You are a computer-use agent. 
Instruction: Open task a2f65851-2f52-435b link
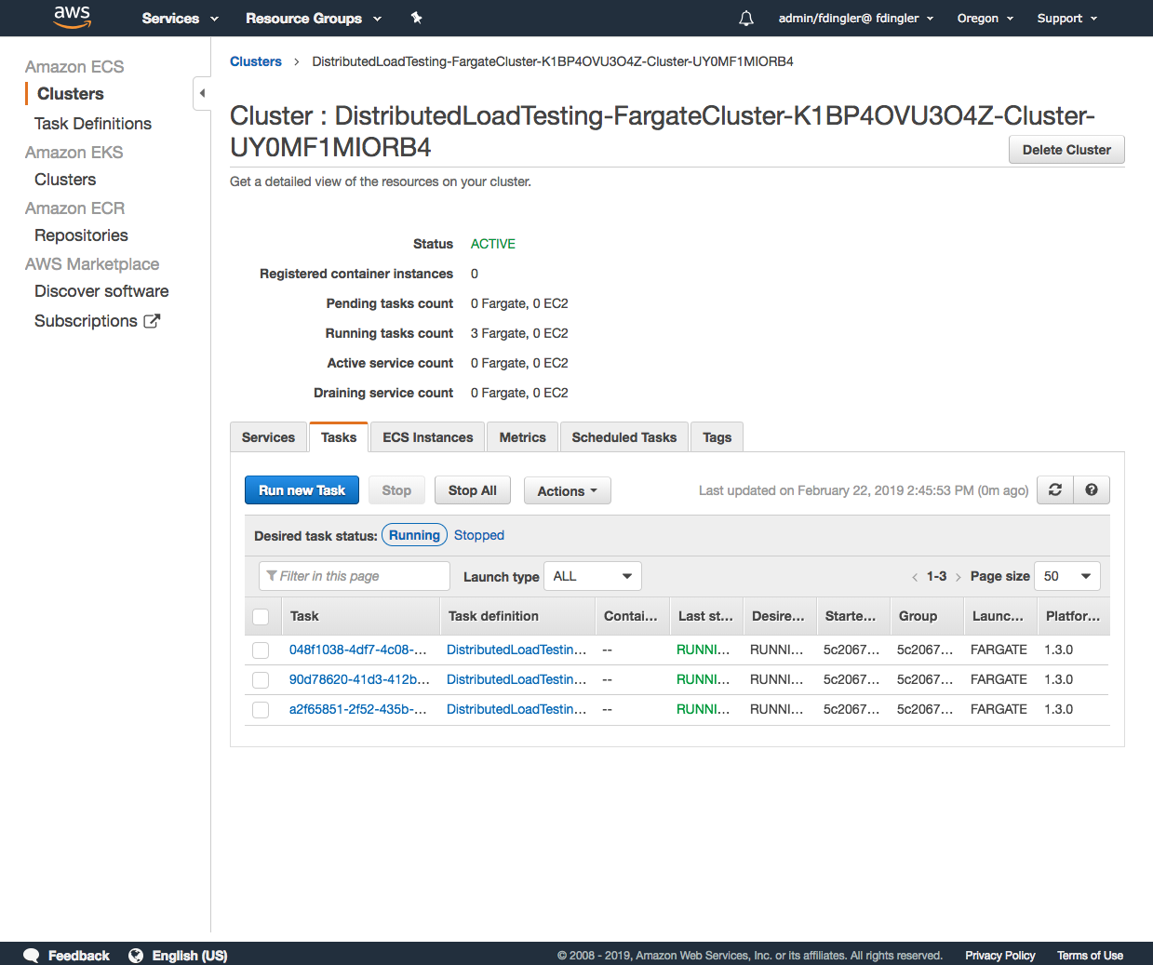(358, 709)
